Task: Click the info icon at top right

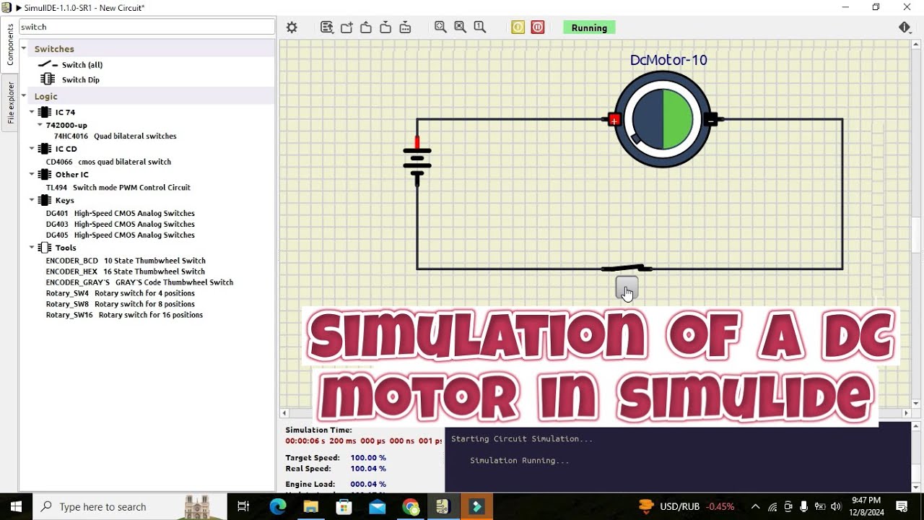Action: (x=905, y=27)
